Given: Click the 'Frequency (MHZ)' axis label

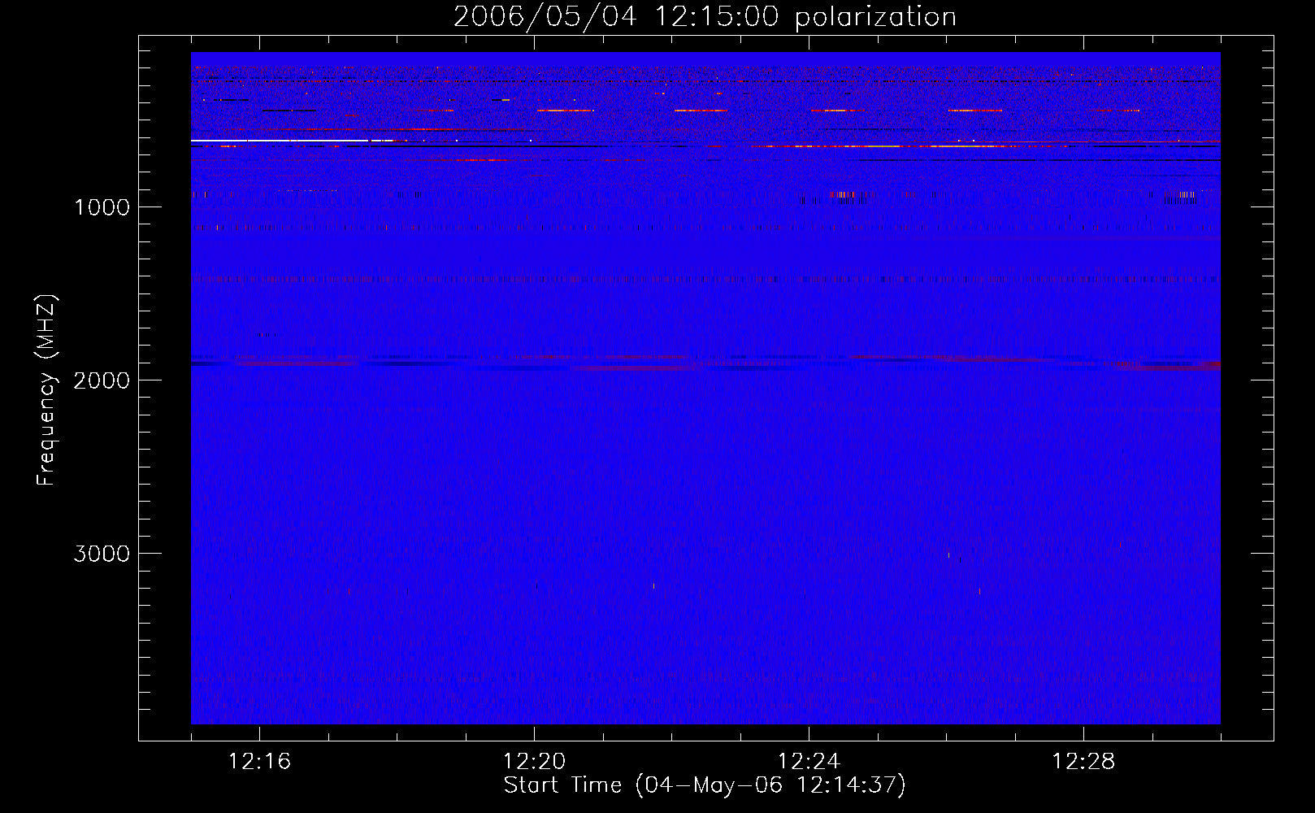Looking at the screenshot, I should point(46,390).
